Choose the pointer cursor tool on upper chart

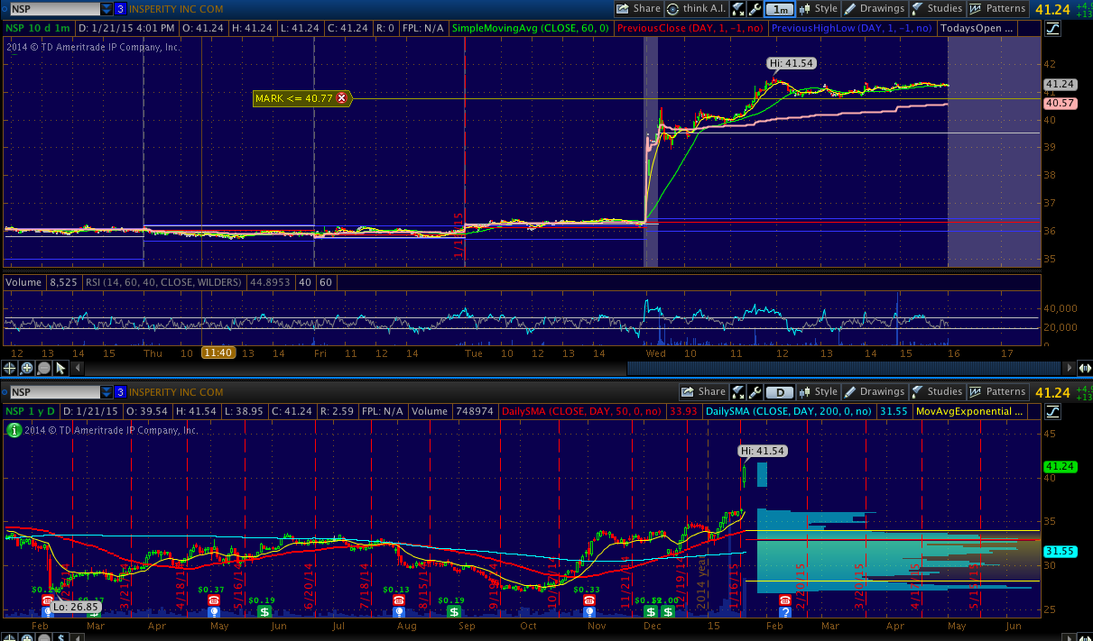[60, 368]
